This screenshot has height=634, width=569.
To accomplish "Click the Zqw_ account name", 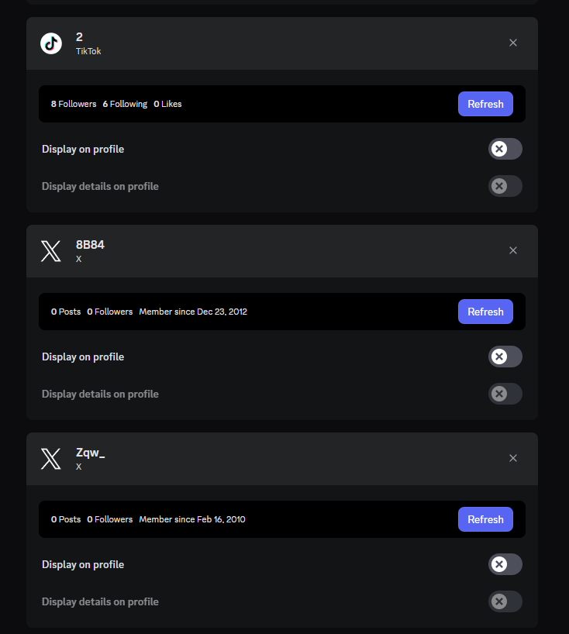I will [x=91, y=453].
